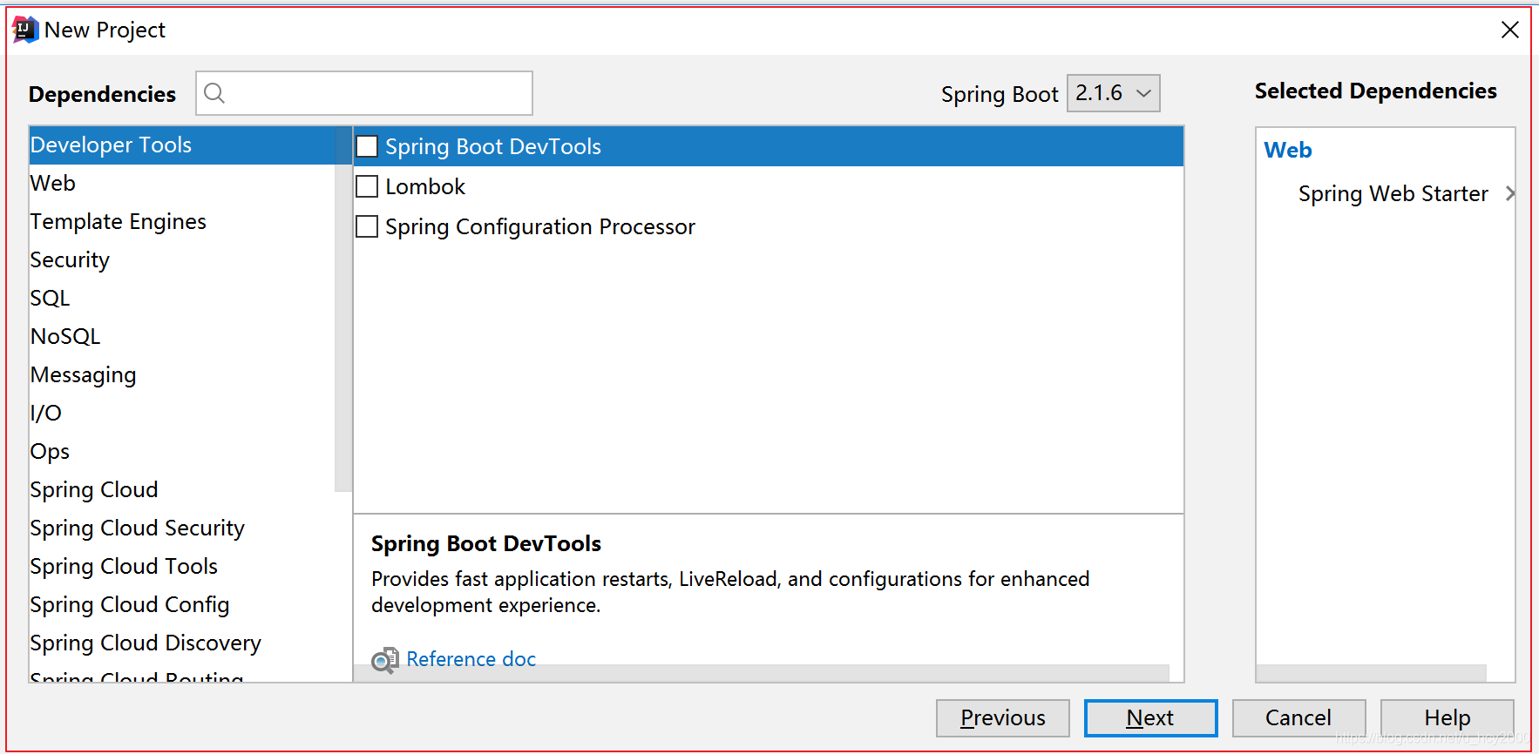1539x754 pixels.
Task: Click the Reference doc icon
Action: [x=384, y=660]
